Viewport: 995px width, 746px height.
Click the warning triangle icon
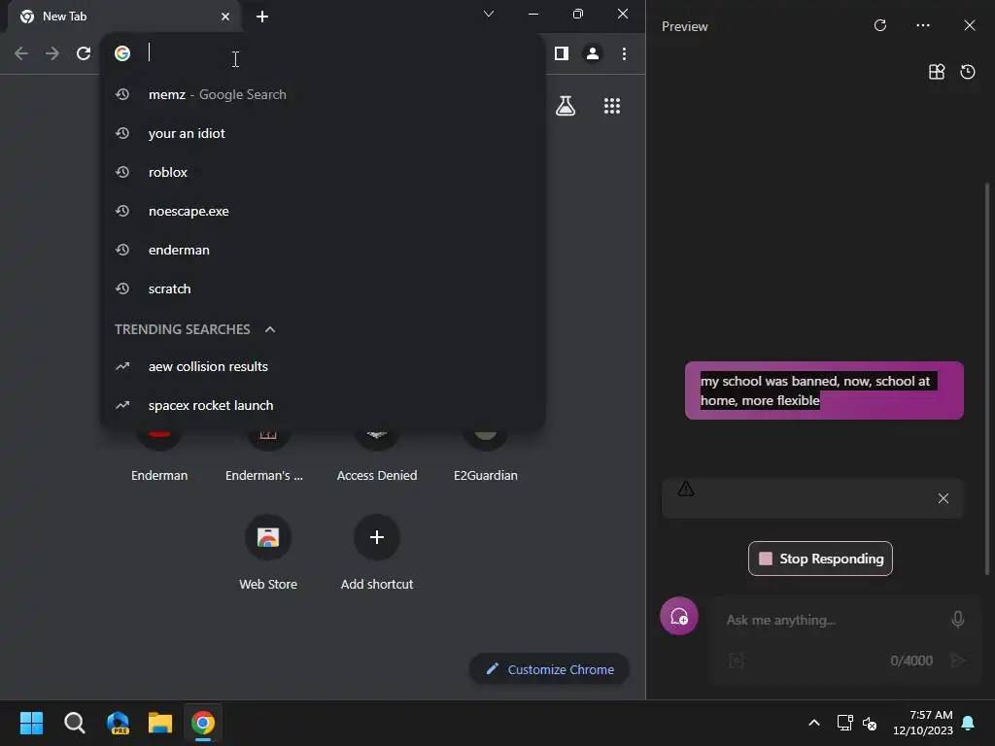point(685,490)
